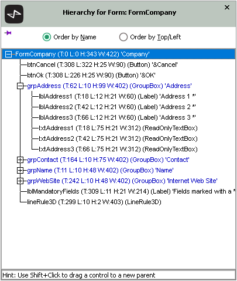Expand the grpContact group node
237x281 pixels.
[x=20, y=160]
